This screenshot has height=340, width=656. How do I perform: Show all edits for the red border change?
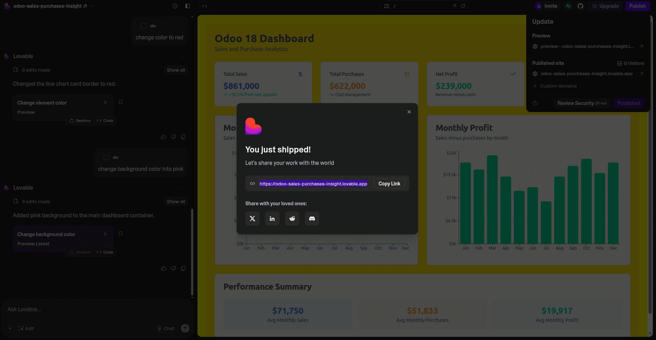point(176,70)
